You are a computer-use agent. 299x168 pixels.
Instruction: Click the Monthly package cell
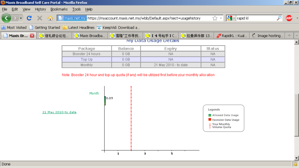tap(87, 65)
